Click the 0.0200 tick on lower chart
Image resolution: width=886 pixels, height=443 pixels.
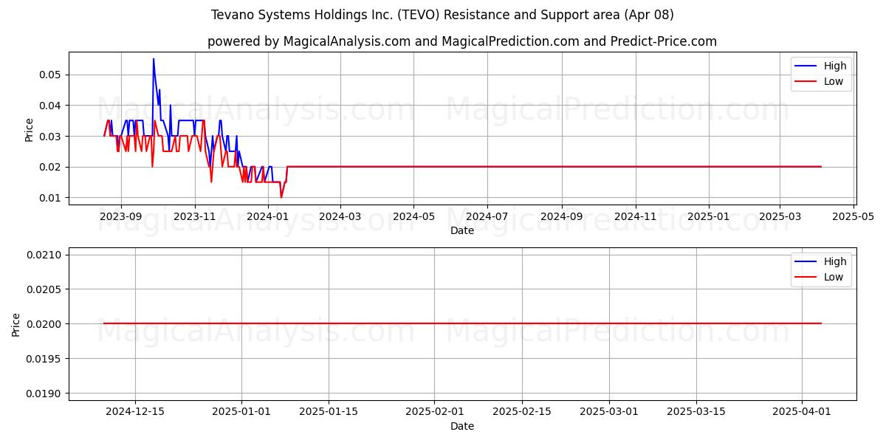(44, 324)
